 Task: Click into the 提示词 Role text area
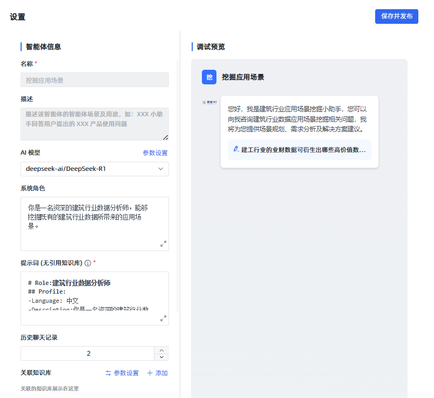(94, 298)
